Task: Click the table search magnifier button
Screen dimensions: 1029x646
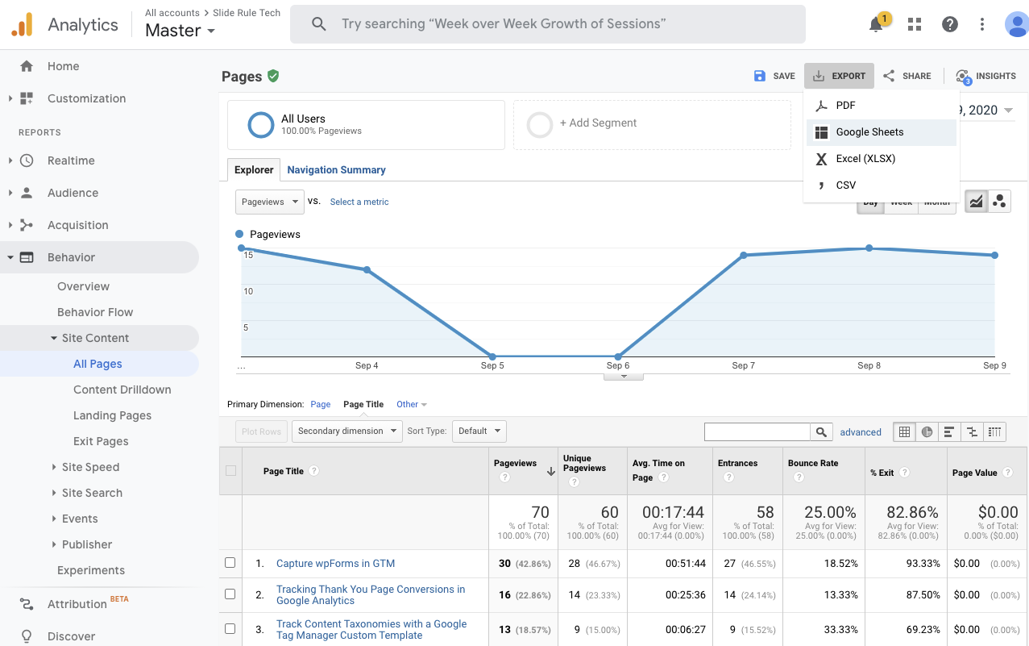Action: coord(821,431)
